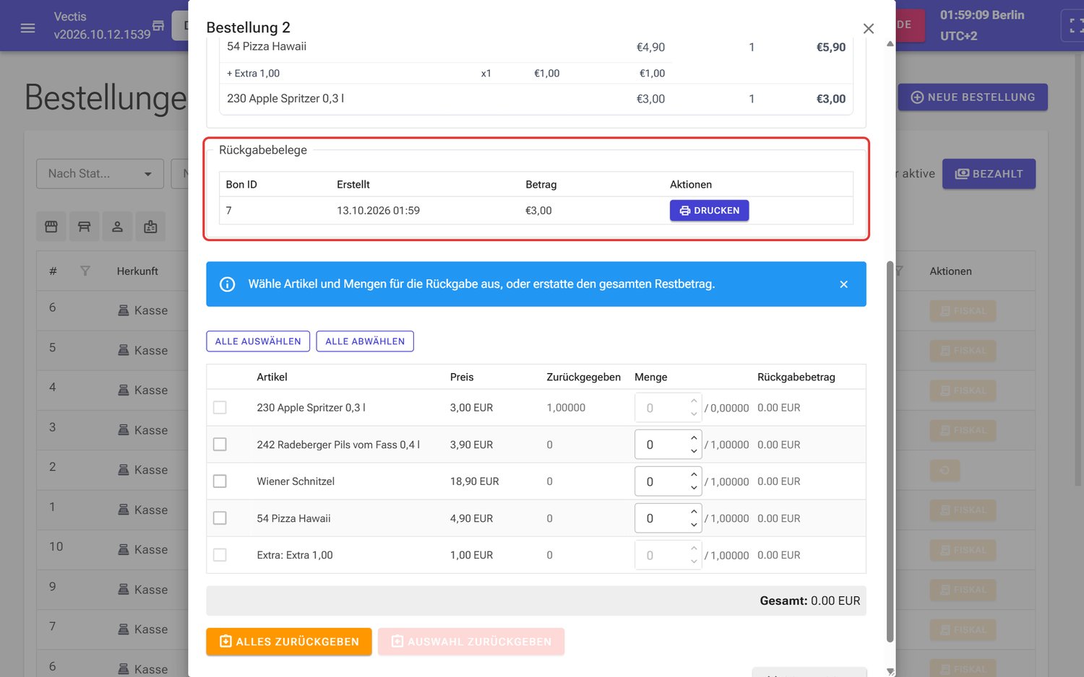Increase quantity for Radeberger Pils
This screenshot has width=1084, height=677.
pyautogui.click(x=694, y=437)
